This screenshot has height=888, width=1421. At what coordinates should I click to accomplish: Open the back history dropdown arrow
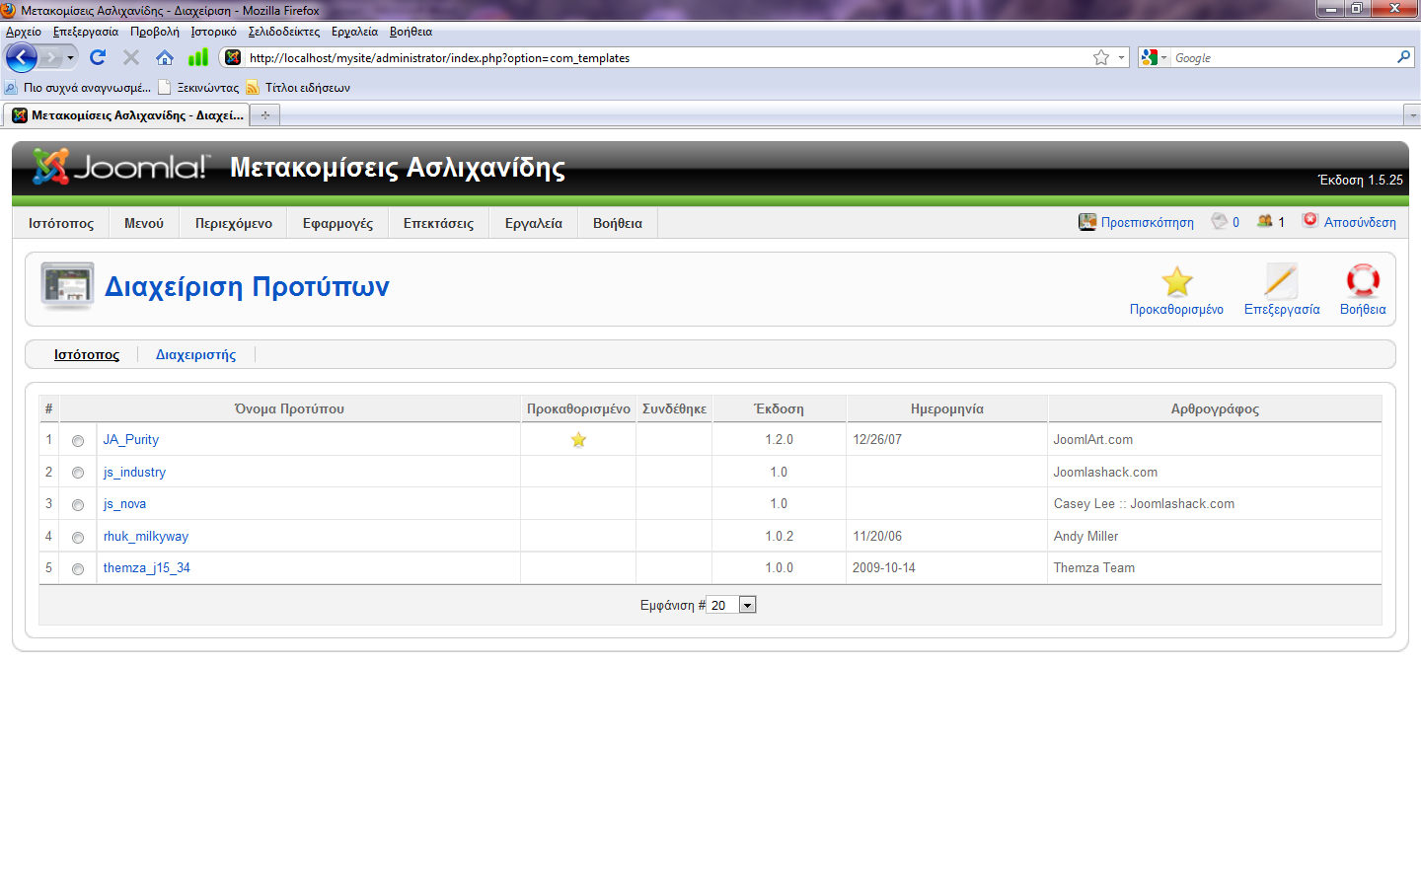70,57
